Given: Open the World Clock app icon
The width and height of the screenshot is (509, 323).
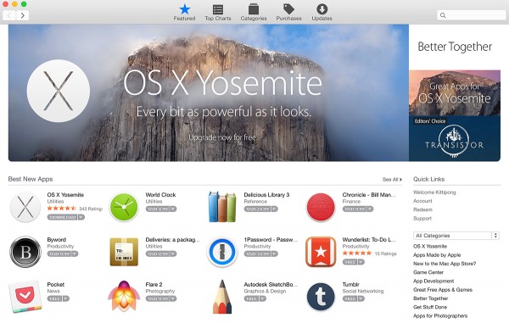Looking at the screenshot, I should pyautogui.click(x=124, y=207).
